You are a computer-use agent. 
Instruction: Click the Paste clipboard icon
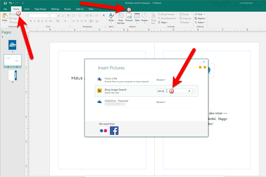5,16
